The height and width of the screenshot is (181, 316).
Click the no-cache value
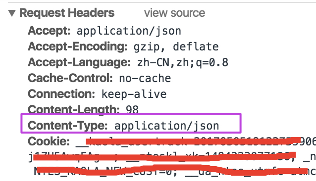[145, 79]
